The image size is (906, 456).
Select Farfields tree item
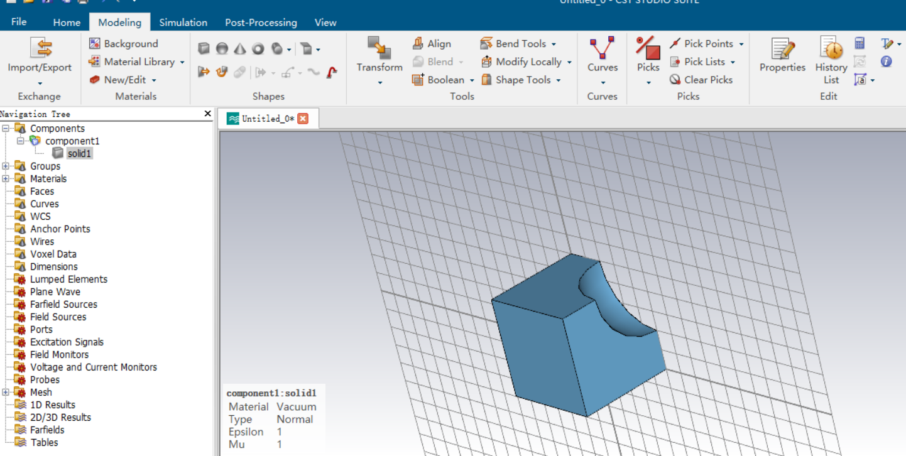click(x=47, y=430)
